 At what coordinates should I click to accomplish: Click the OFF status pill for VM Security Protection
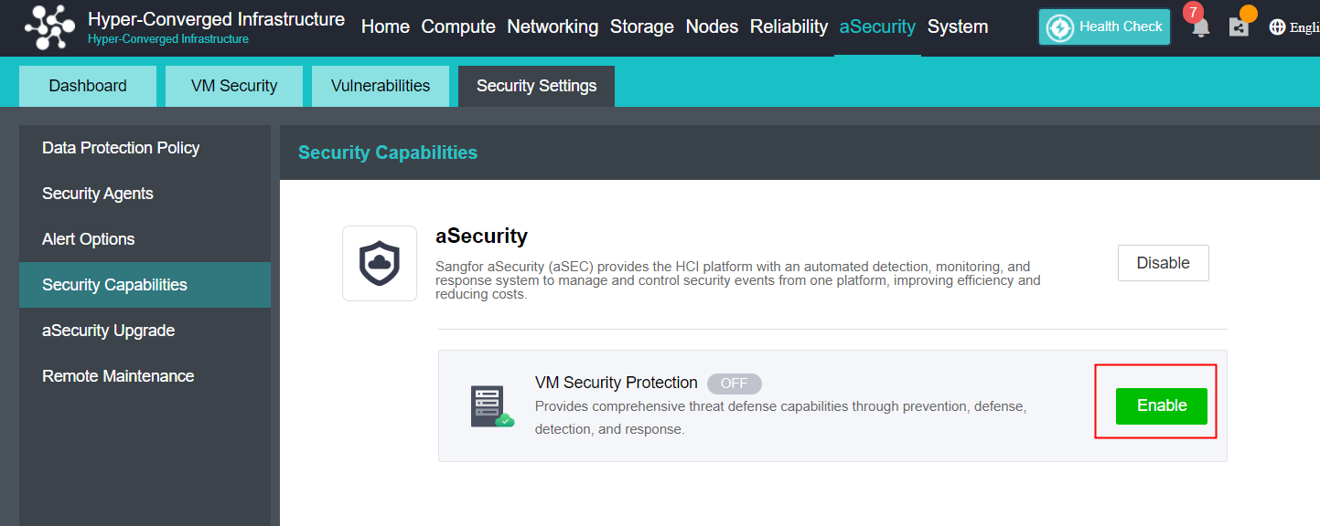coord(734,384)
